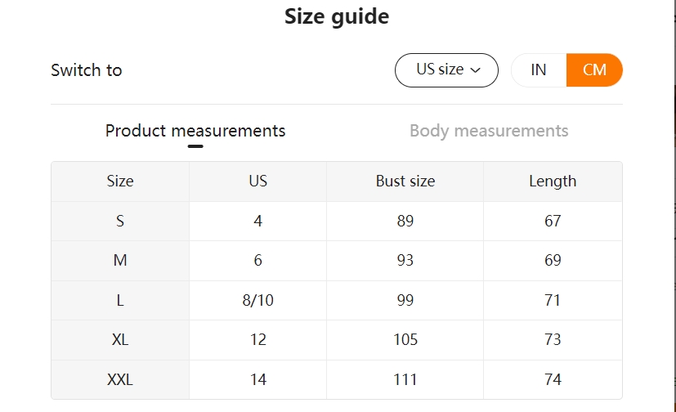Click the length value 74
The height and width of the screenshot is (412, 676).
coord(553,379)
